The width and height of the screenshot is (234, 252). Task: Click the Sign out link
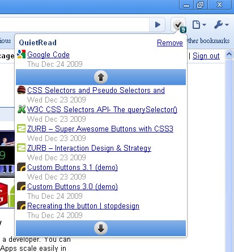206,56
